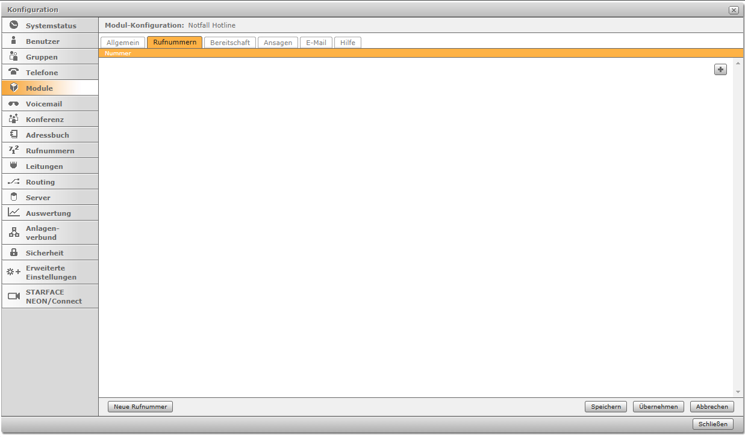The height and width of the screenshot is (437, 745).
Task: Click the Nummer column header
Action: coord(118,53)
